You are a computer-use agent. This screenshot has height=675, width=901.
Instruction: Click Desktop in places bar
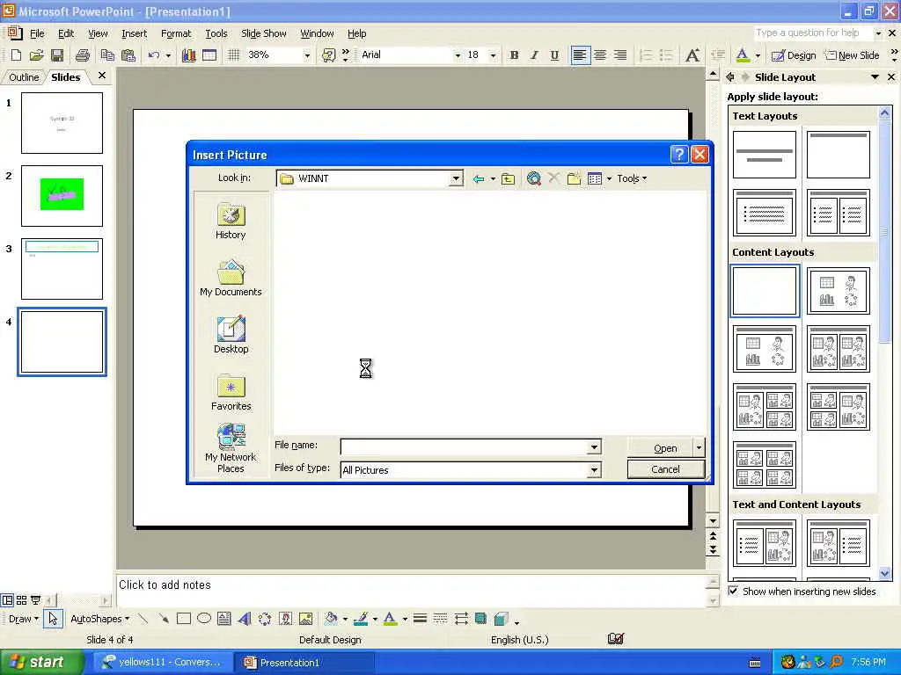click(x=231, y=335)
